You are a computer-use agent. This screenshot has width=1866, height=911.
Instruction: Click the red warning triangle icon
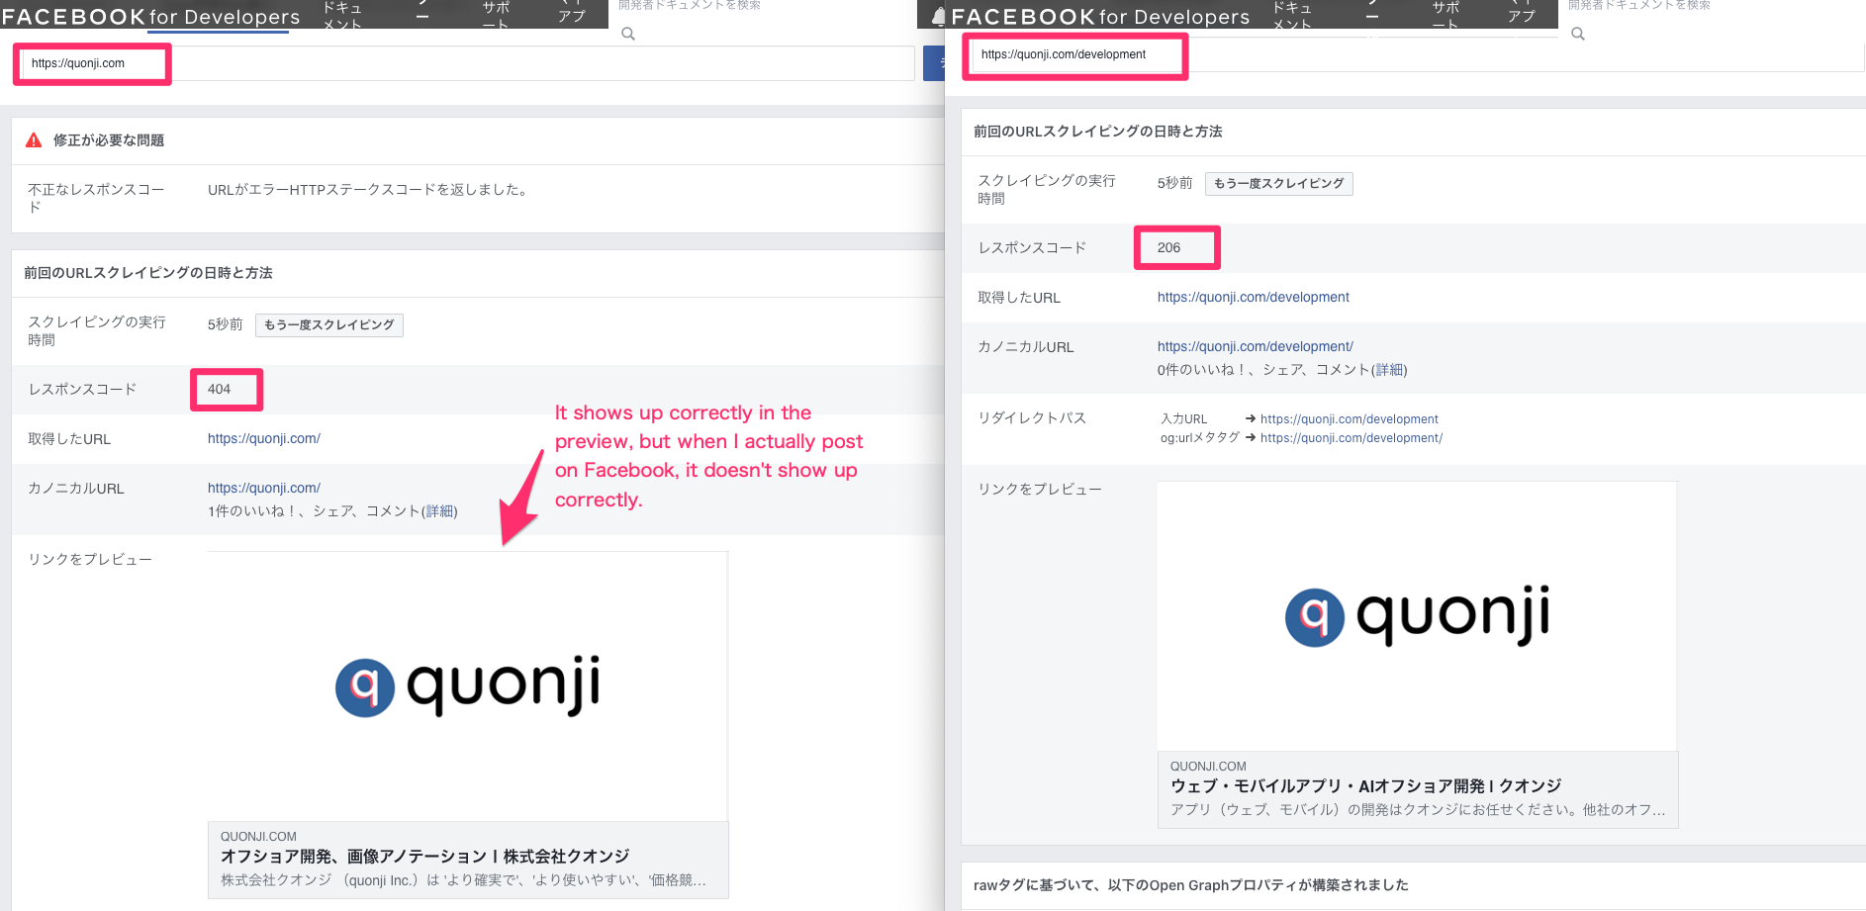tap(34, 140)
